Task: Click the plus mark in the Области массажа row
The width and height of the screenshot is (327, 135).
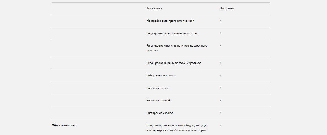Action: click(x=220, y=125)
